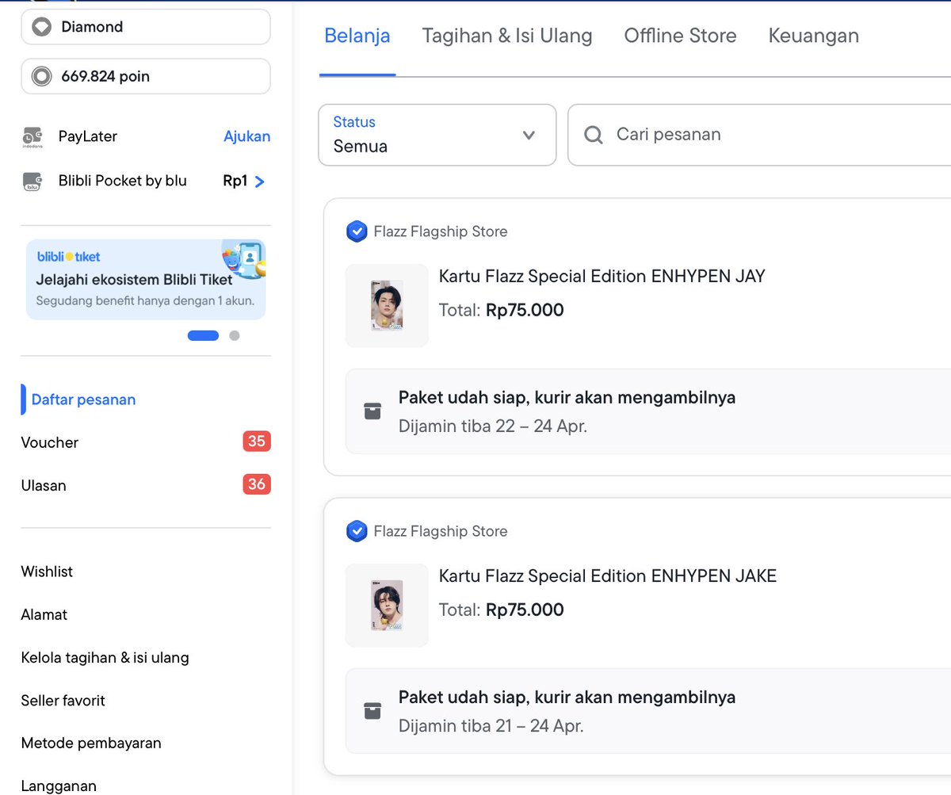Screen dimensions: 951x795
Task: Open Metode pembayaran in sidebar
Action: 91,743
